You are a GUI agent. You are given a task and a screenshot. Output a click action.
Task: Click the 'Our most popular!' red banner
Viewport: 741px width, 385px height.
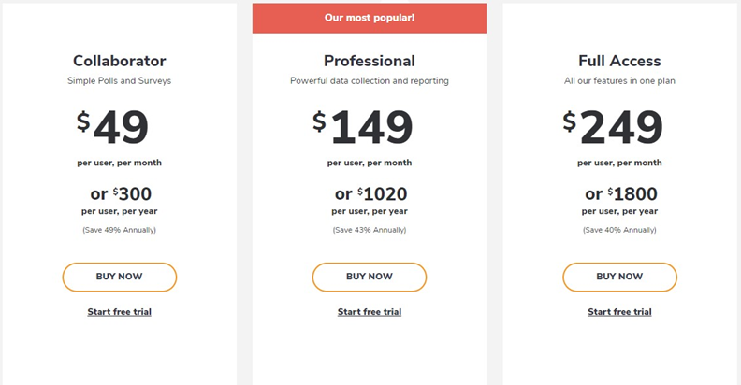[370, 18]
